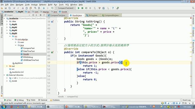195x109 pixels.
Task: Click the Windows Start button
Action: tap(3, 107)
